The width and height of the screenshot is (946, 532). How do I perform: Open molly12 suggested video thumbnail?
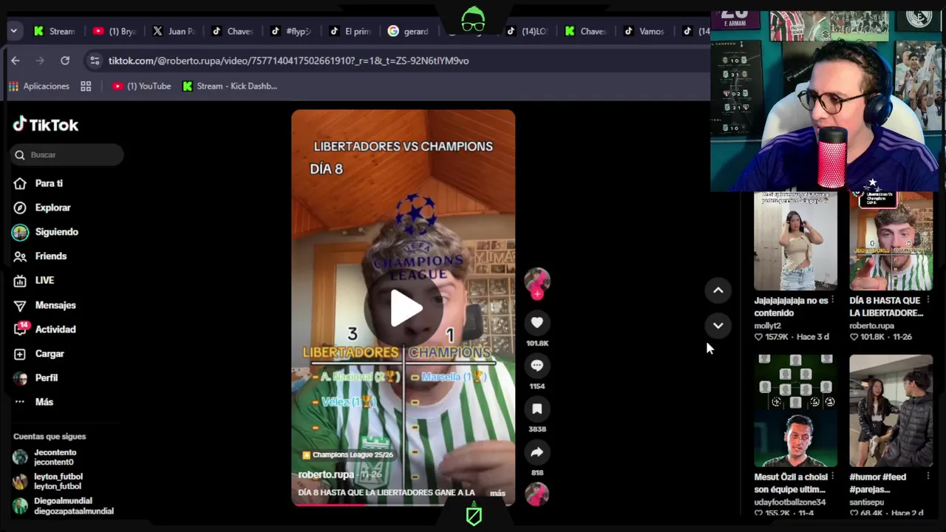[x=795, y=241]
